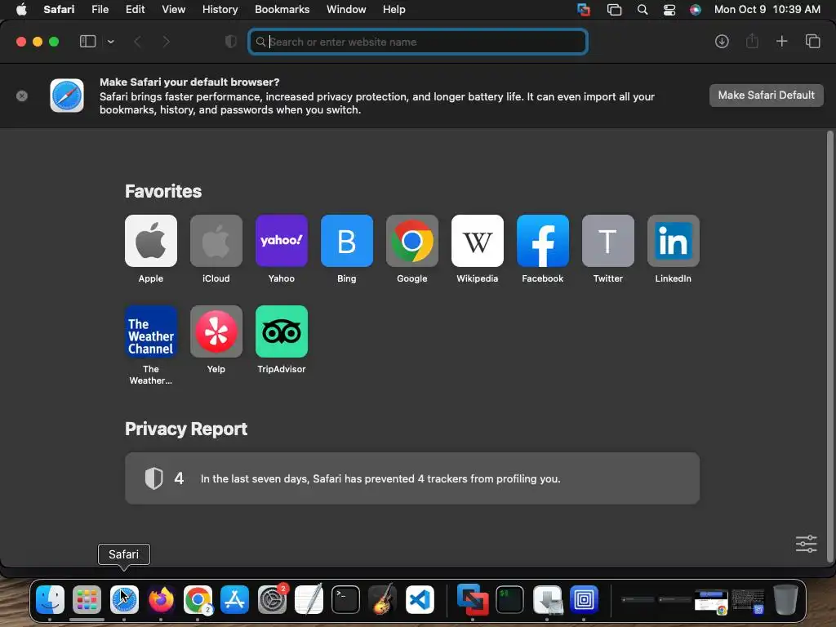The height and width of the screenshot is (627, 836).
Task: Open App Store from the Dock
Action: pyautogui.click(x=234, y=599)
